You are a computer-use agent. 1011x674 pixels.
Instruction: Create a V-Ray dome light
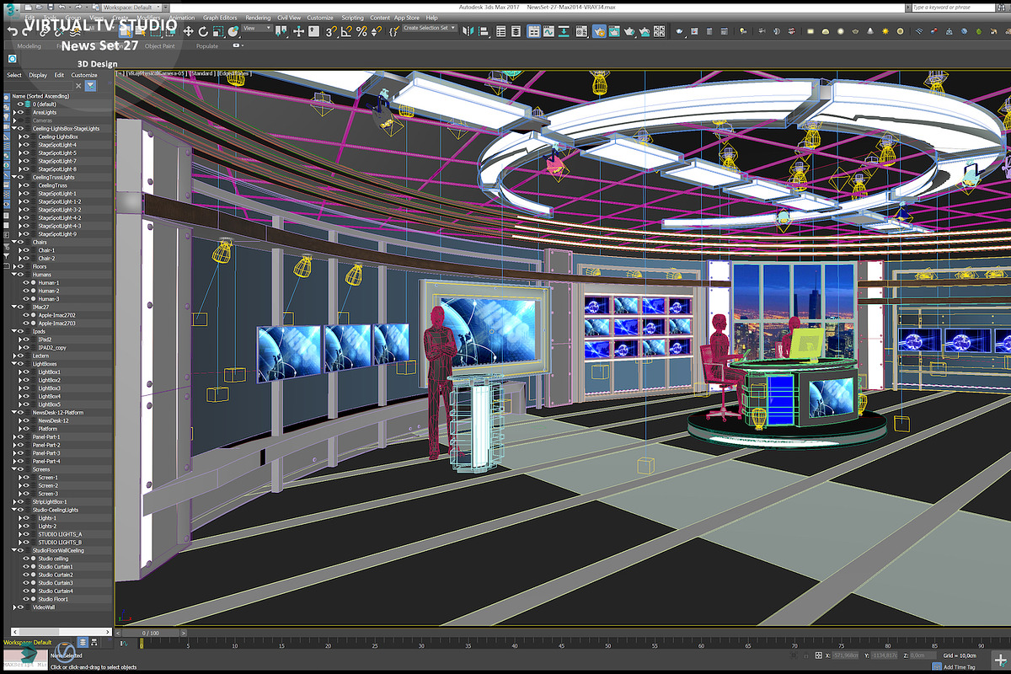[826, 31]
